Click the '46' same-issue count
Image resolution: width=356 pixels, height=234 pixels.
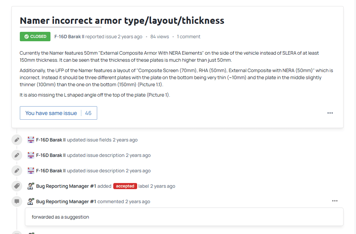(88, 113)
